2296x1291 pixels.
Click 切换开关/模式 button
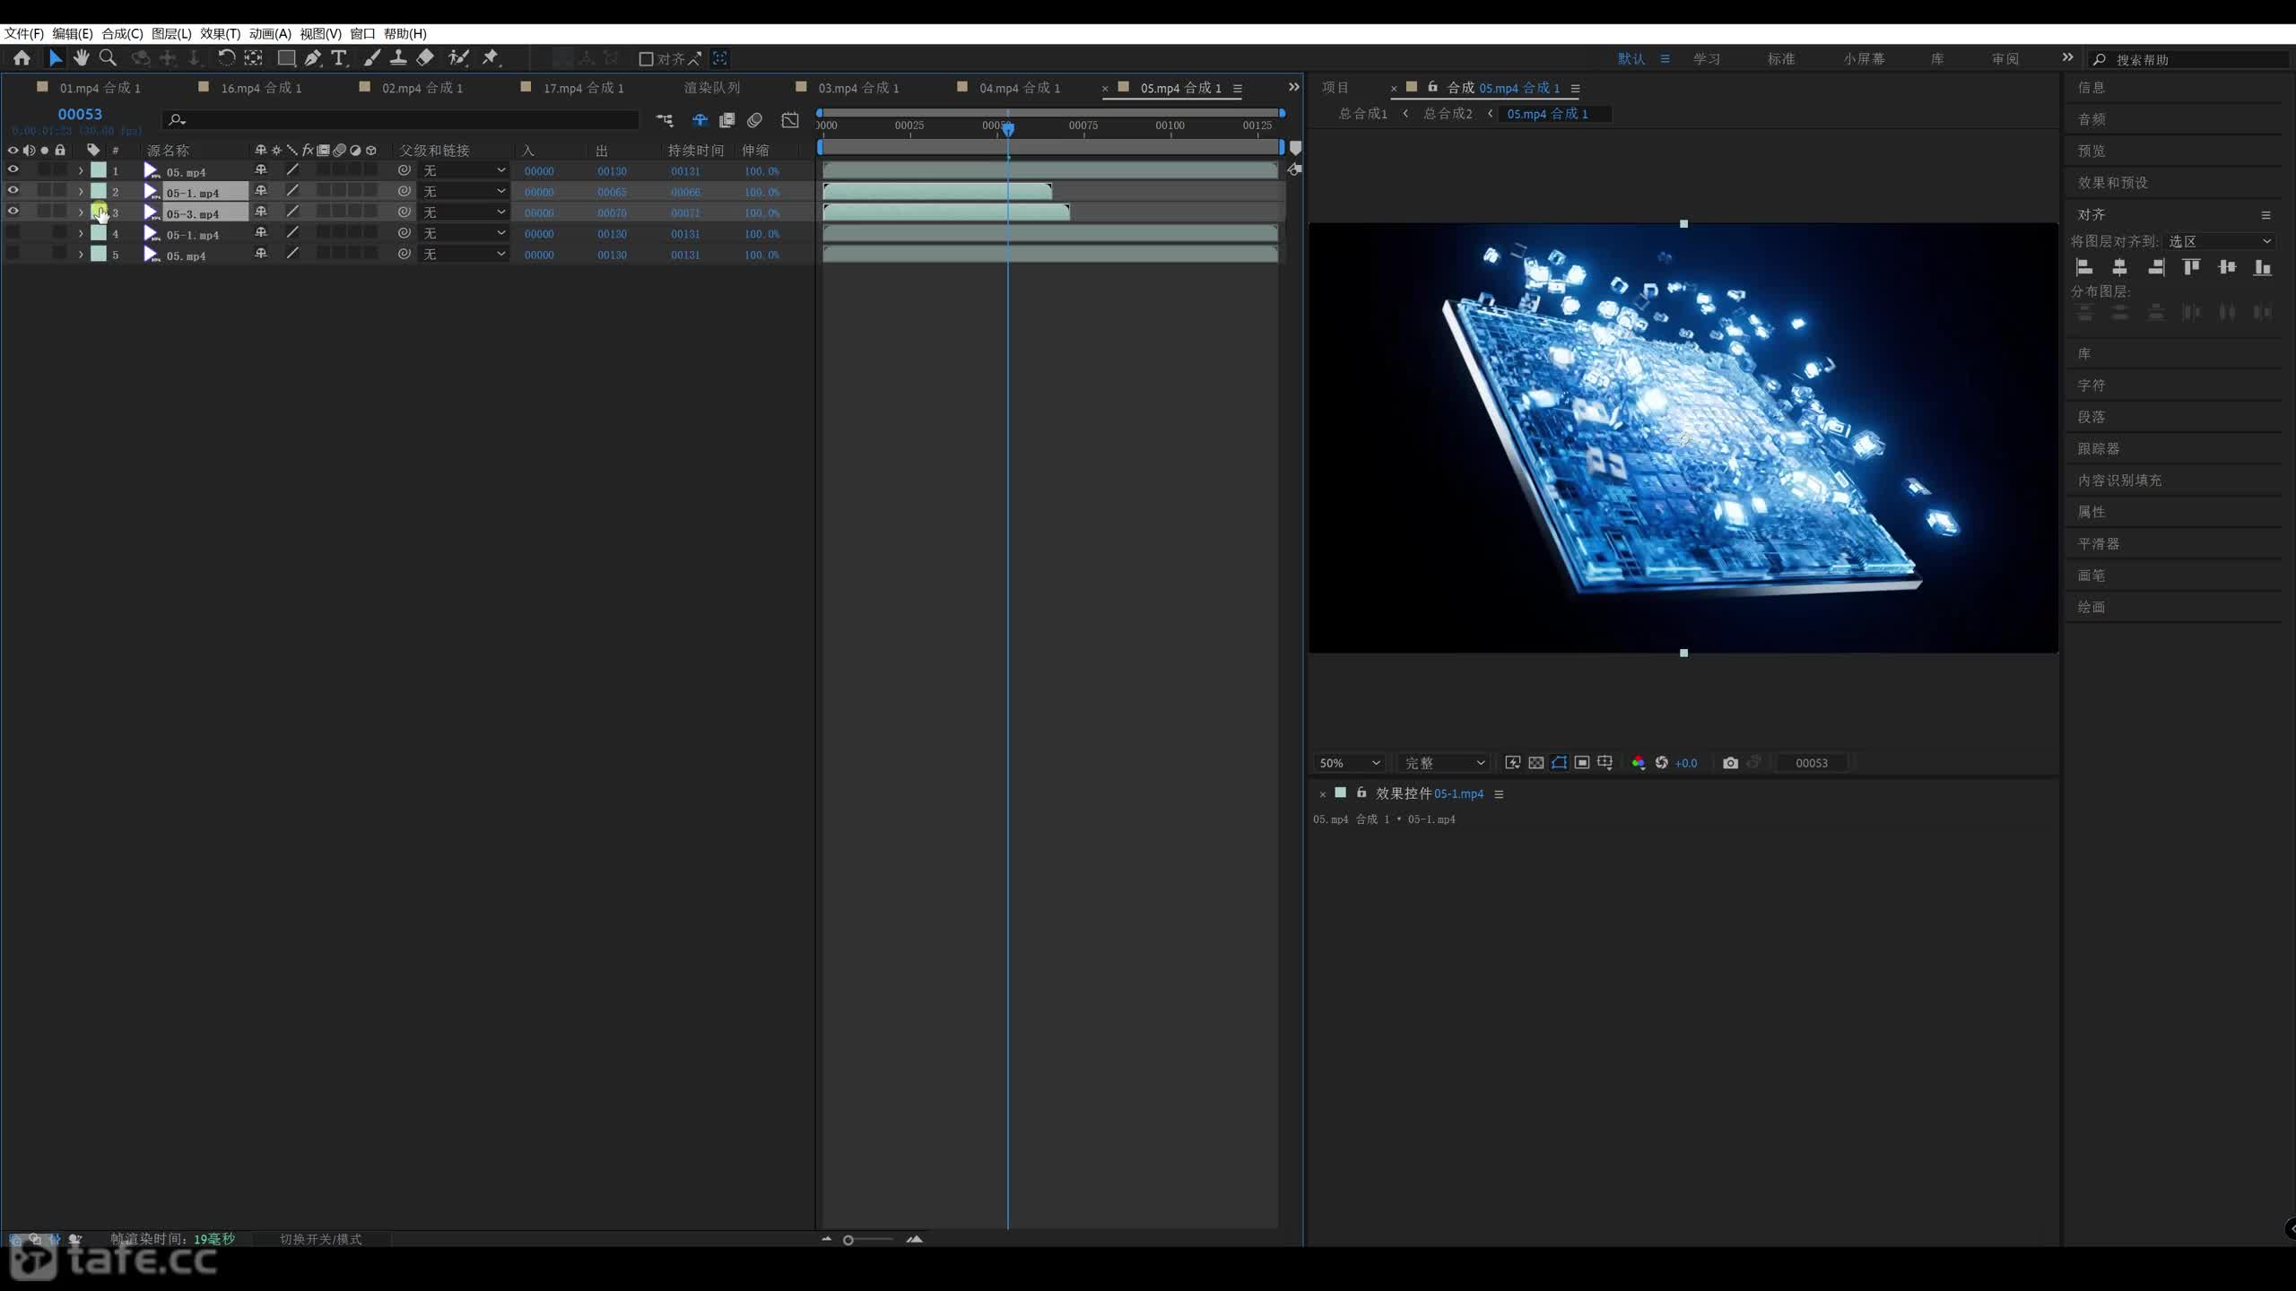coord(320,1239)
